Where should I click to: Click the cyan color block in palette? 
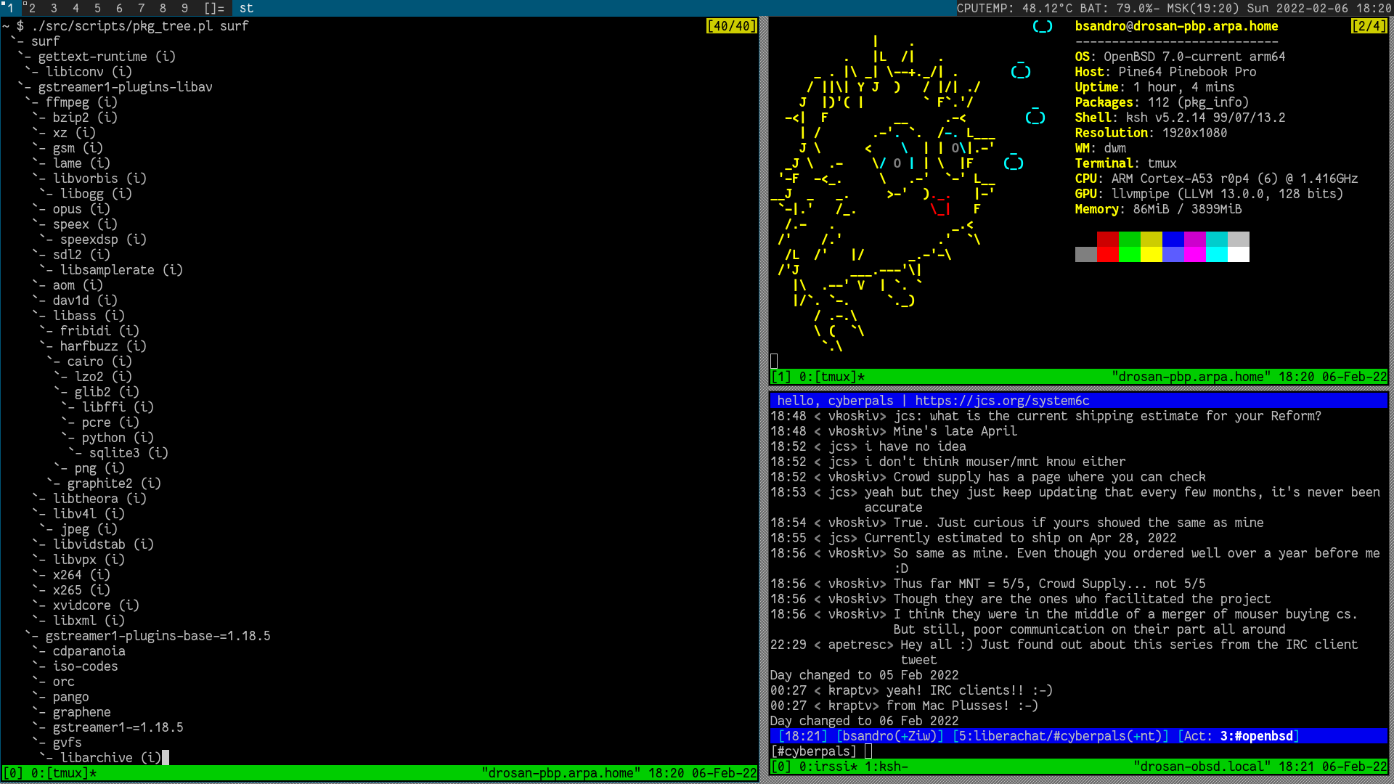click(1216, 240)
